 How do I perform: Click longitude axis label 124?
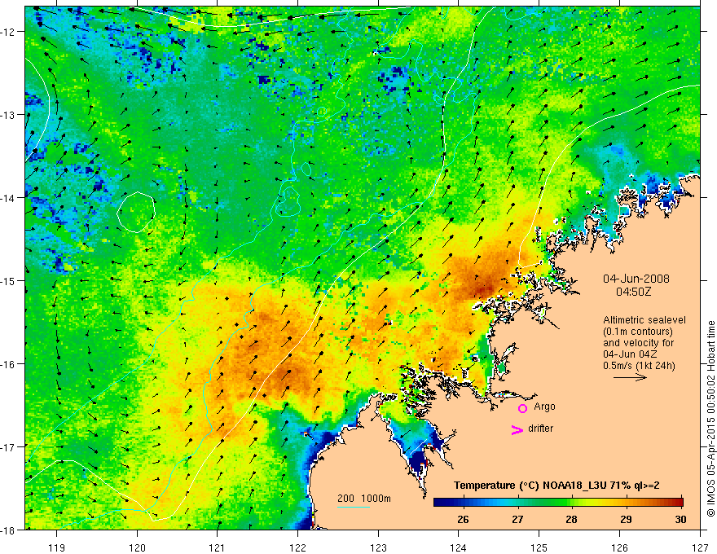[x=459, y=547]
